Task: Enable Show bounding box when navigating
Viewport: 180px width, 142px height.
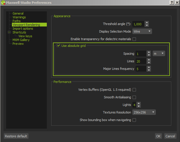Action: coord(134,120)
